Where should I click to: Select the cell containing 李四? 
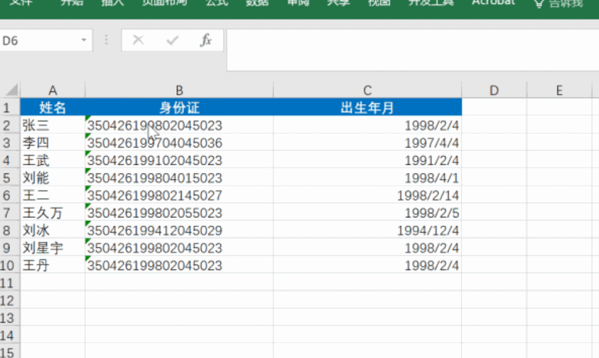[x=53, y=143]
